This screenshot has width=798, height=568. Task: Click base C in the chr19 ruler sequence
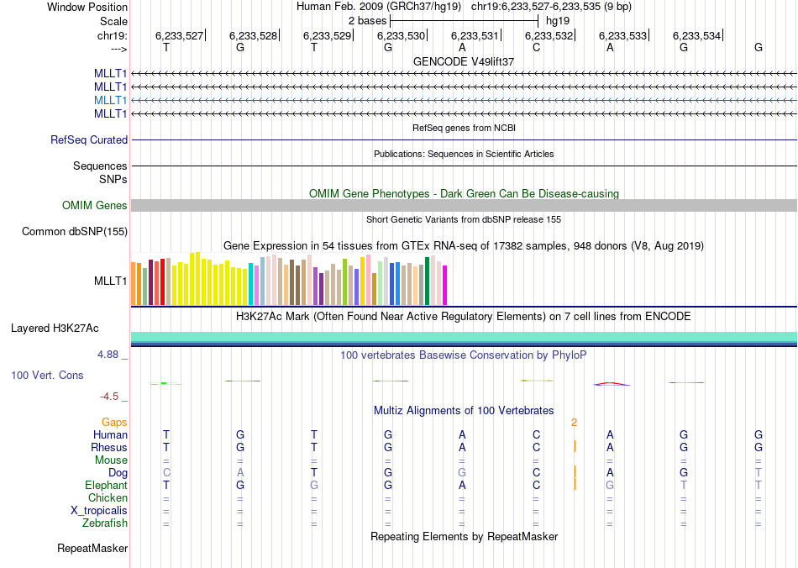point(536,47)
